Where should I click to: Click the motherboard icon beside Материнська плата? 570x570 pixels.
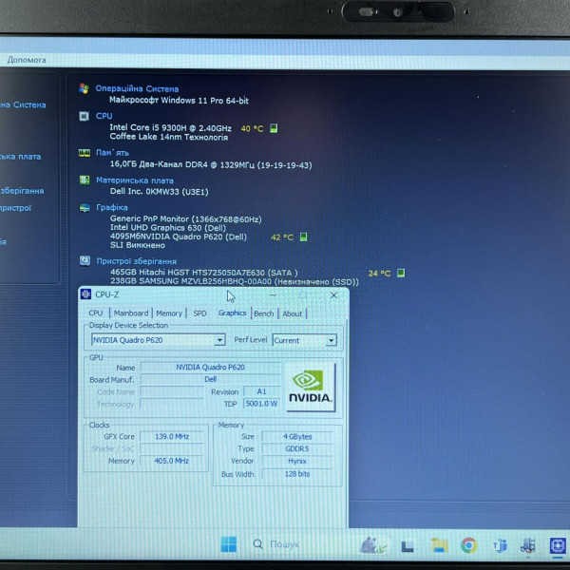pyautogui.click(x=85, y=180)
